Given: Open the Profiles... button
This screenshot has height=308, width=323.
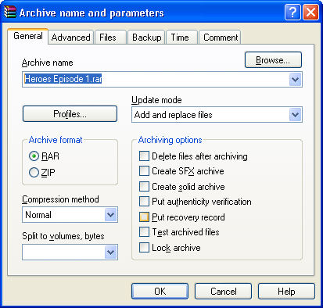Looking at the screenshot, I should [70, 114].
